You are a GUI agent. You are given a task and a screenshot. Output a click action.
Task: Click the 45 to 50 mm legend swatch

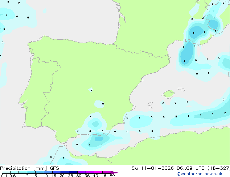point(107,172)
